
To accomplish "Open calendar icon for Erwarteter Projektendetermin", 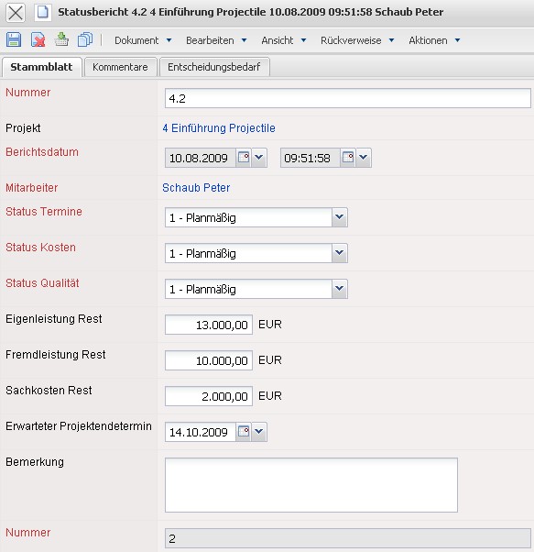I will (244, 432).
